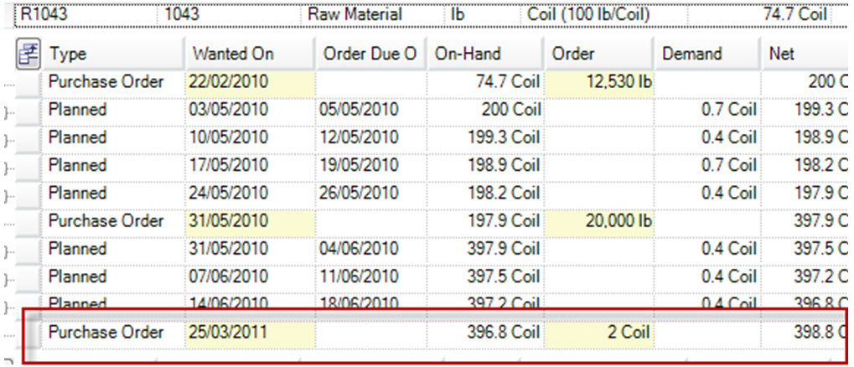This screenshot has width=854, height=367.
Task: Click the R1043 item code field
Action: click(x=84, y=14)
